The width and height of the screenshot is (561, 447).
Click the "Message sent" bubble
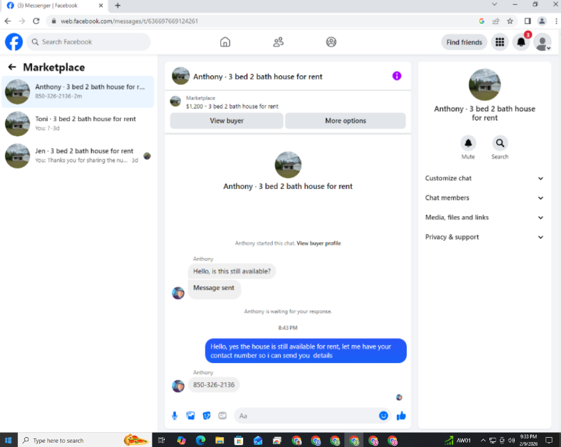pyautogui.click(x=214, y=288)
